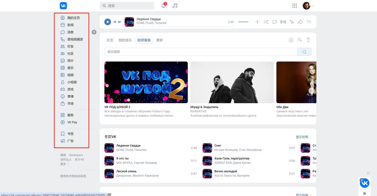Expand the profile avatar menu
The height and width of the screenshot is (196, 377).
tap(308, 6)
